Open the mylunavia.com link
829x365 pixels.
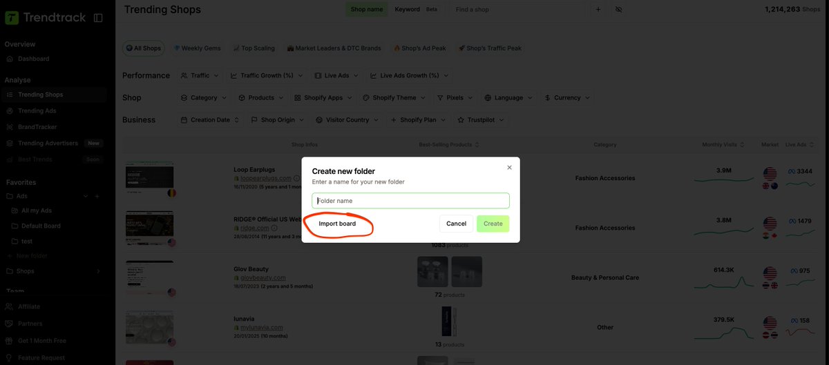coord(262,327)
